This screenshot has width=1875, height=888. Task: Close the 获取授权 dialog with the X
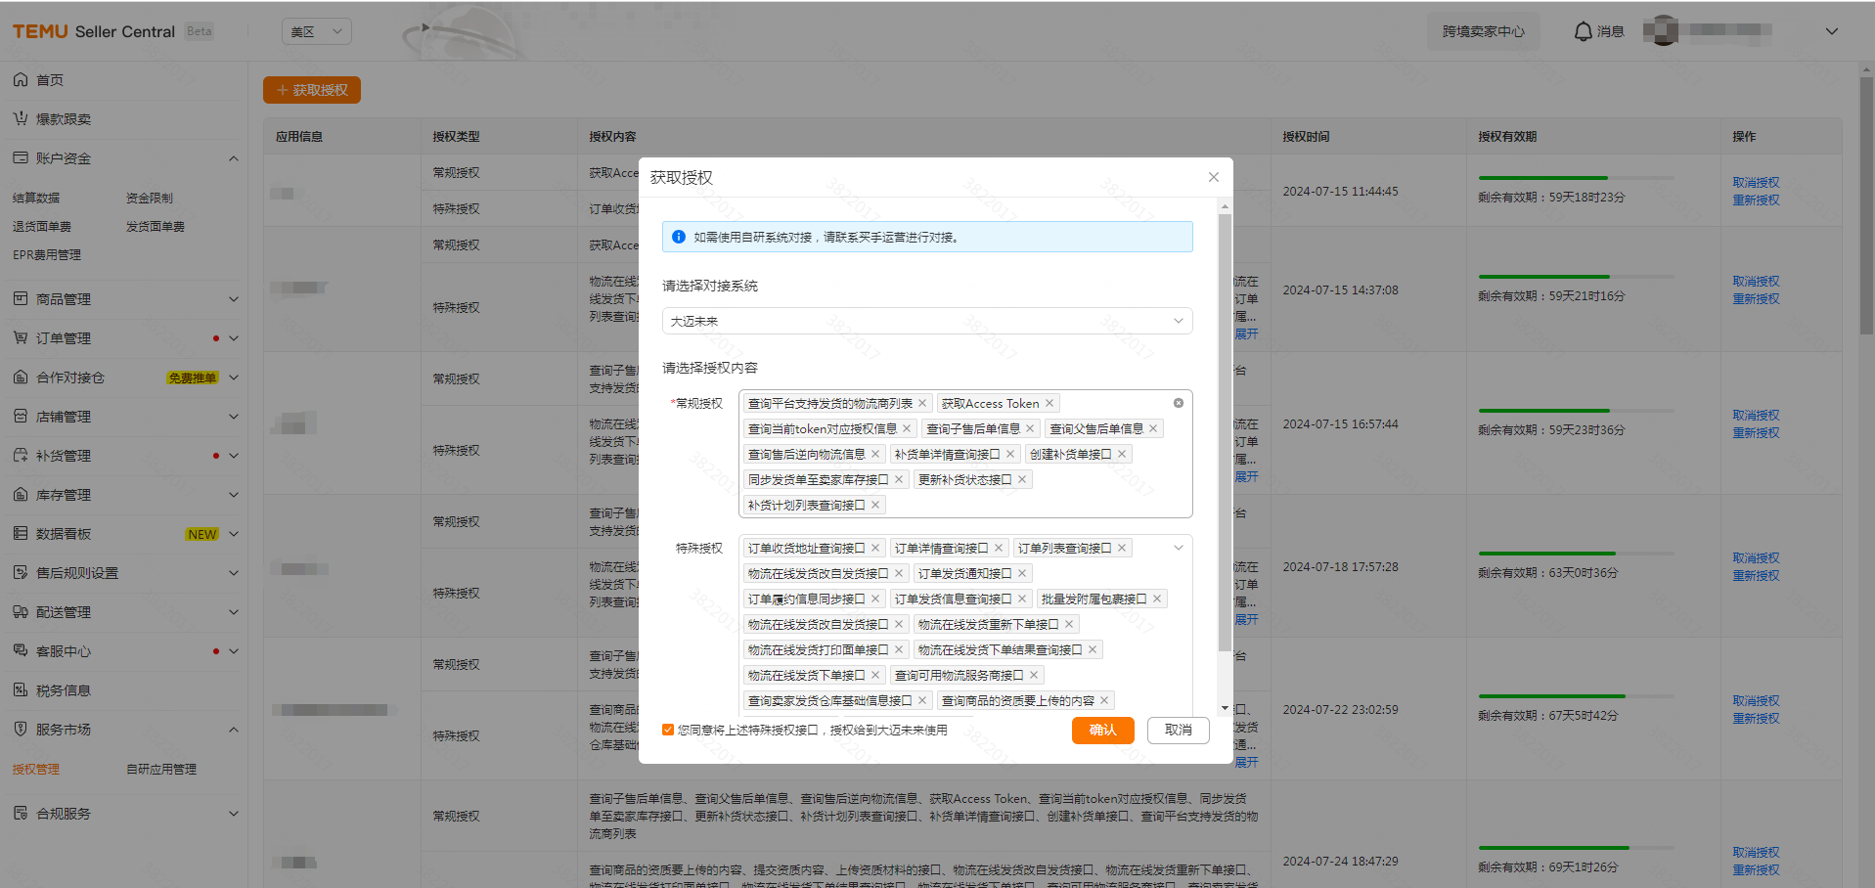(1214, 177)
